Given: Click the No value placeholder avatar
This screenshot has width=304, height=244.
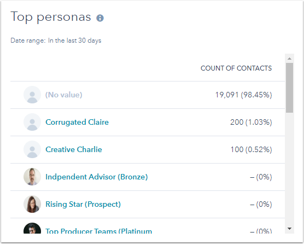Looking at the screenshot, I should (x=32, y=95).
